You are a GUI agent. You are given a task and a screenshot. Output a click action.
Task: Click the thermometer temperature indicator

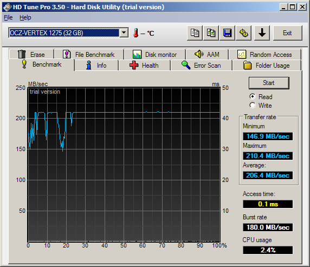tap(136, 33)
